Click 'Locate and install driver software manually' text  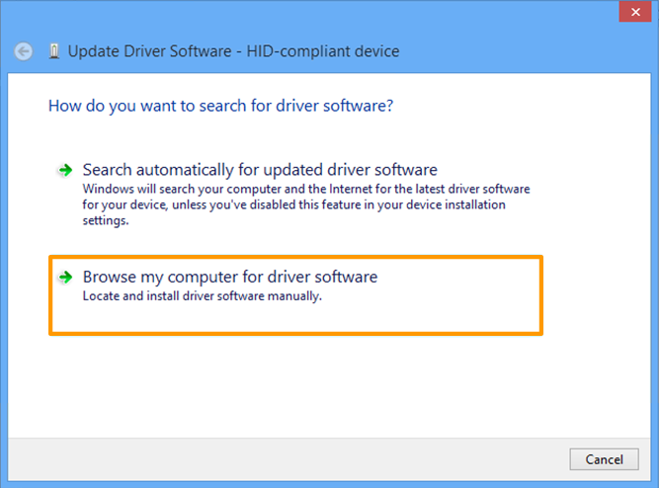pyautogui.click(x=203, y=295)
